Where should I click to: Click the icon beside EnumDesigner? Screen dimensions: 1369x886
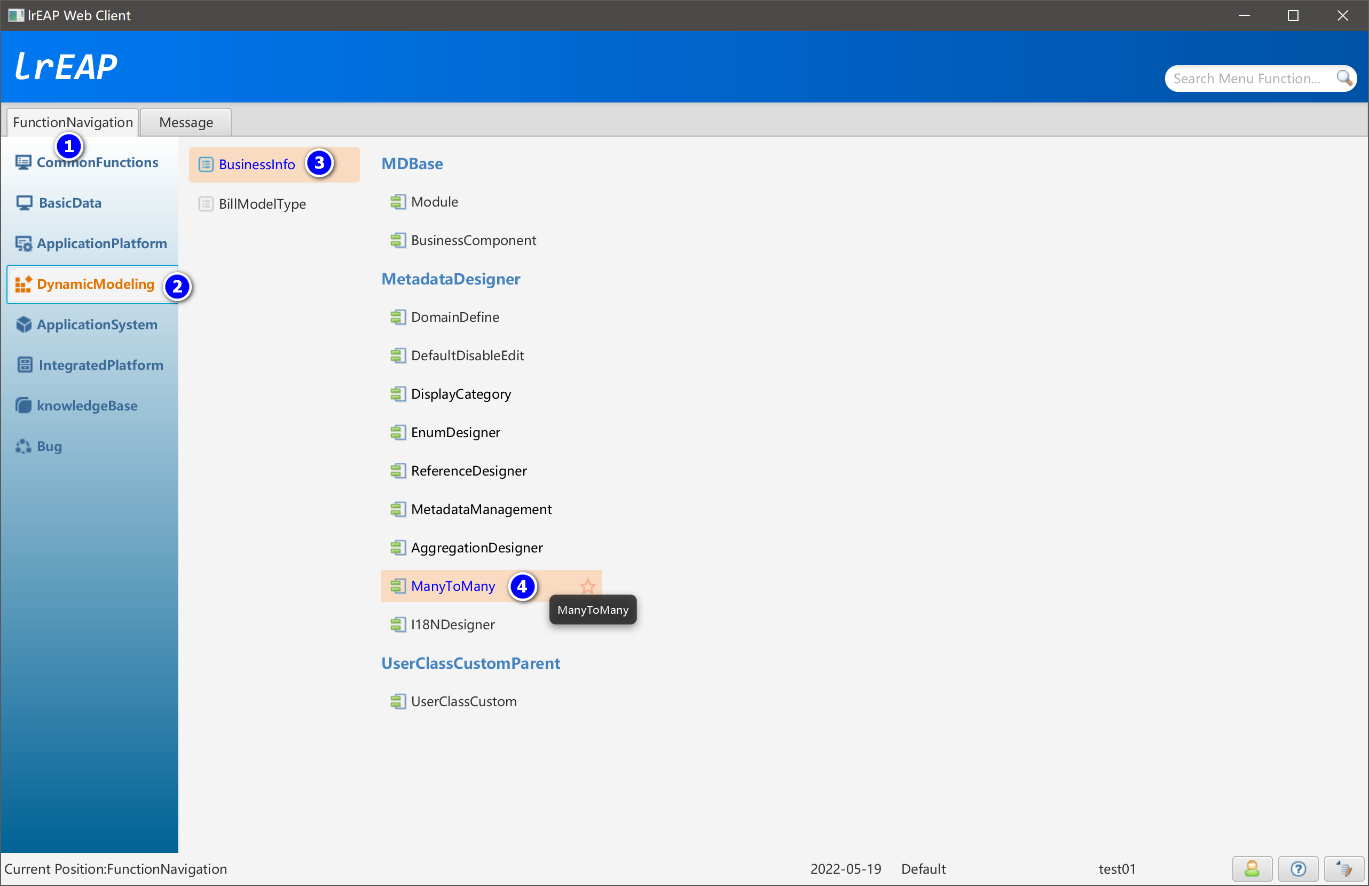[398, 433]
